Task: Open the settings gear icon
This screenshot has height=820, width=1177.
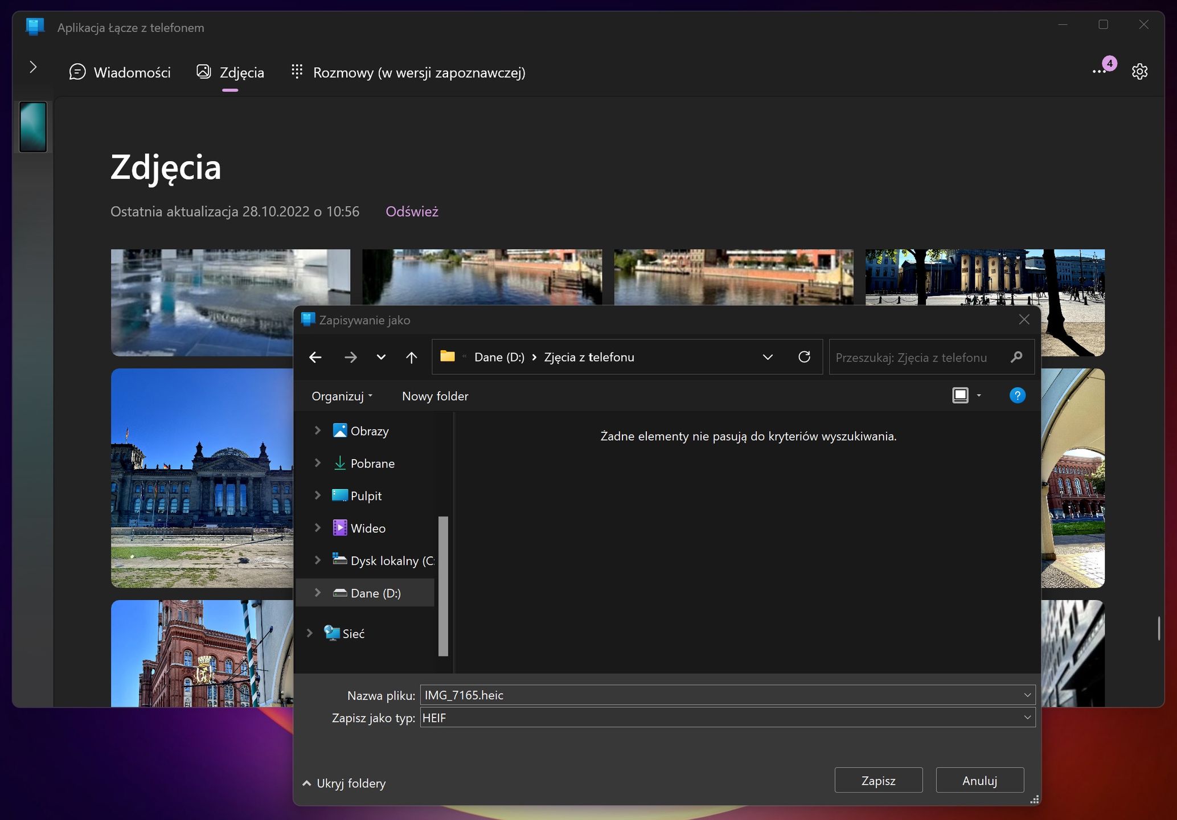Action: (1139, 71)
